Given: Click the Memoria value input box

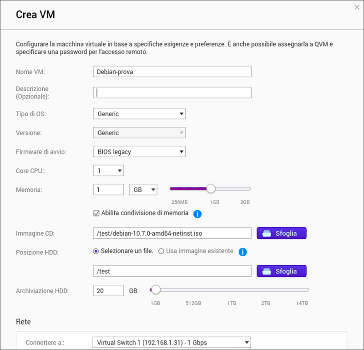Looking at the screenshot, I should (108, 190).
